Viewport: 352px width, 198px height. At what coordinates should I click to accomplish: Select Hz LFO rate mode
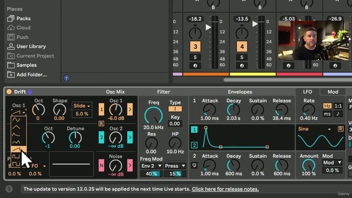coord(327,106)
